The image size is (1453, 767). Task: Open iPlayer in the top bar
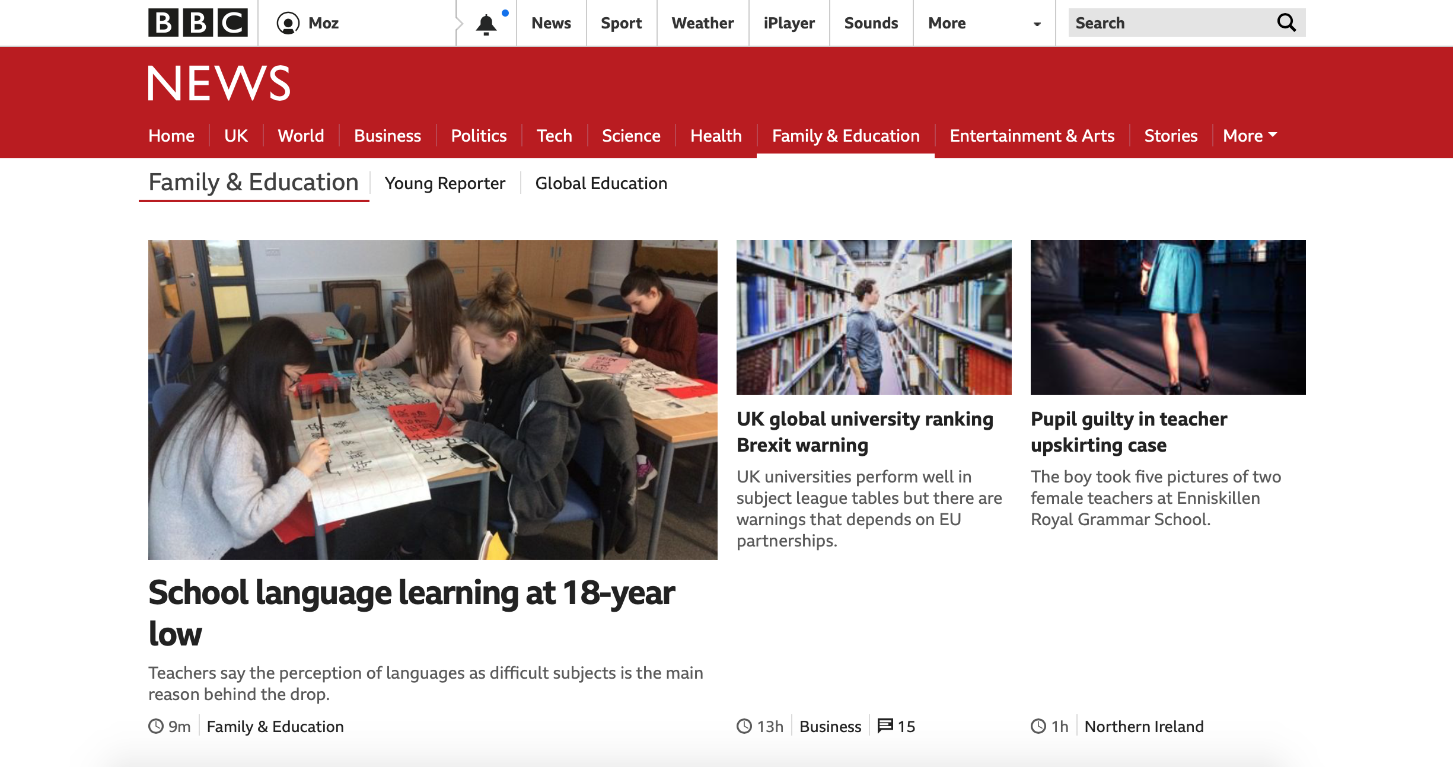[789, 23]
